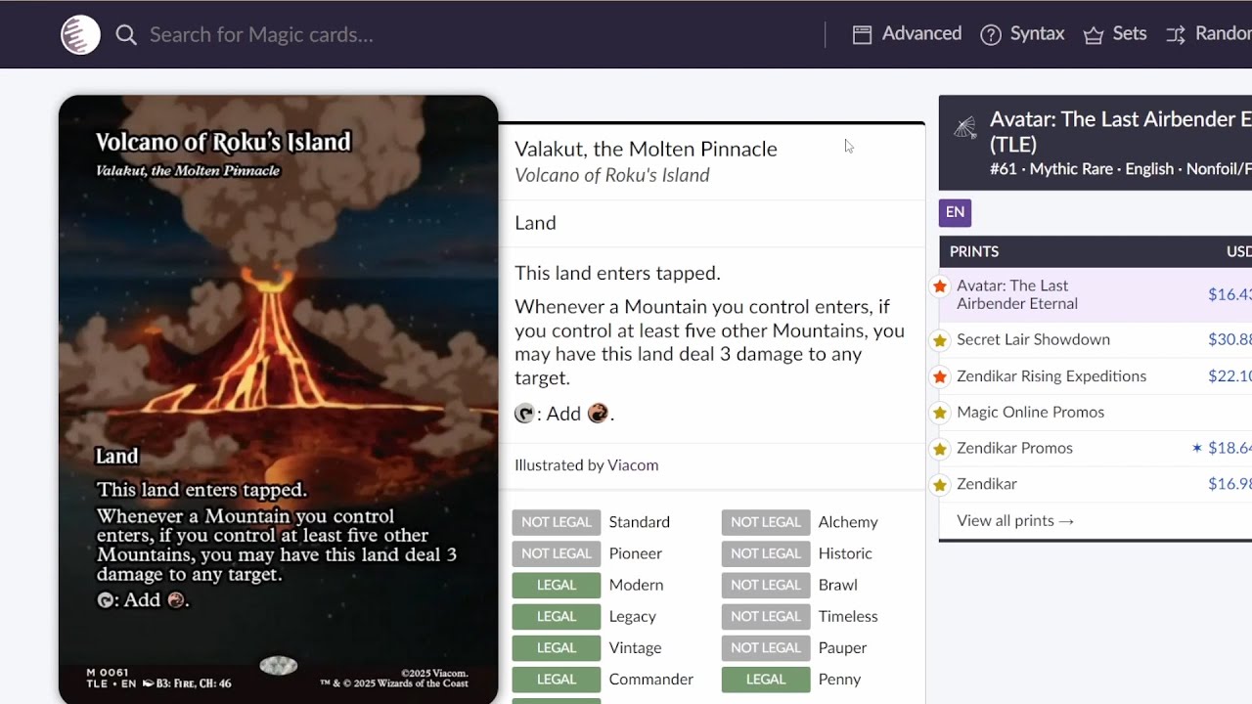This screenshot has height=704, width=1252.
Task: Click the USD column header
Action: pyautogui.click(x=1239, y=251)
